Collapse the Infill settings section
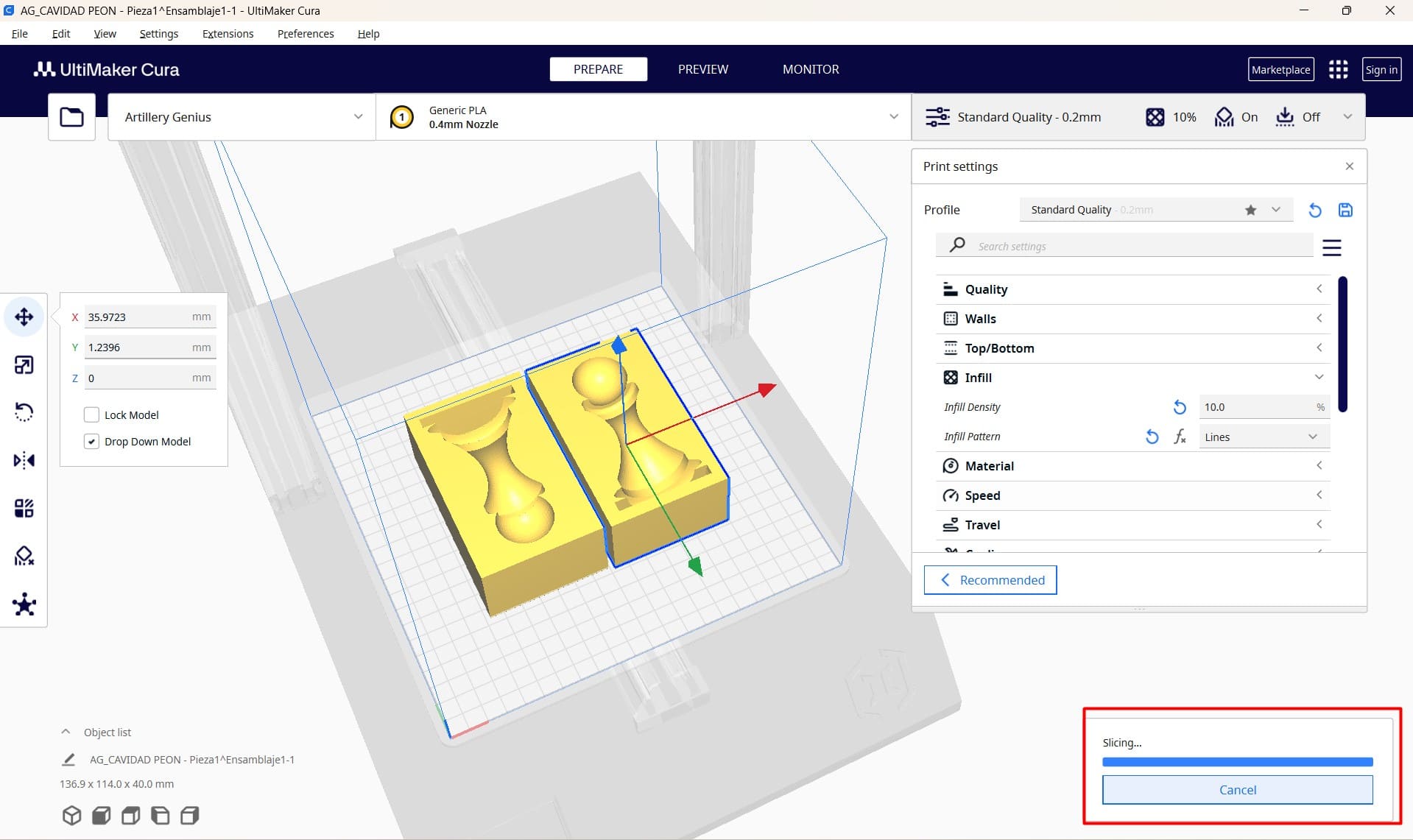Image resolution: width=1413 pixels, height=840 pixels. tap(1132, 378)
